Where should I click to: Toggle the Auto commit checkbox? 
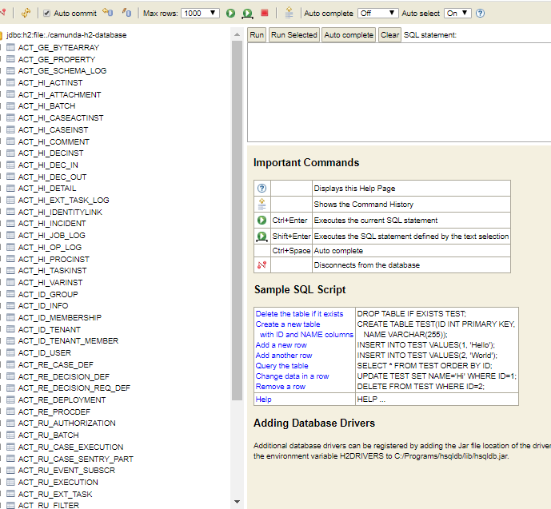coord(46,14)
